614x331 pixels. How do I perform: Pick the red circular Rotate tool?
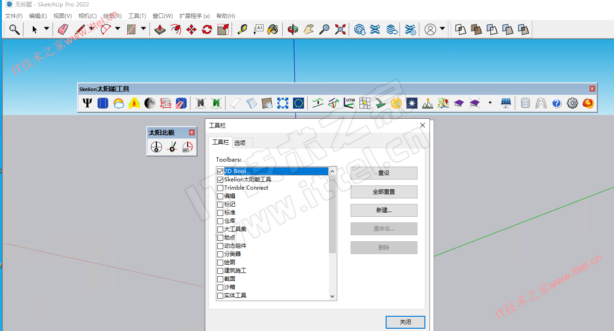[x=207, y=29]
